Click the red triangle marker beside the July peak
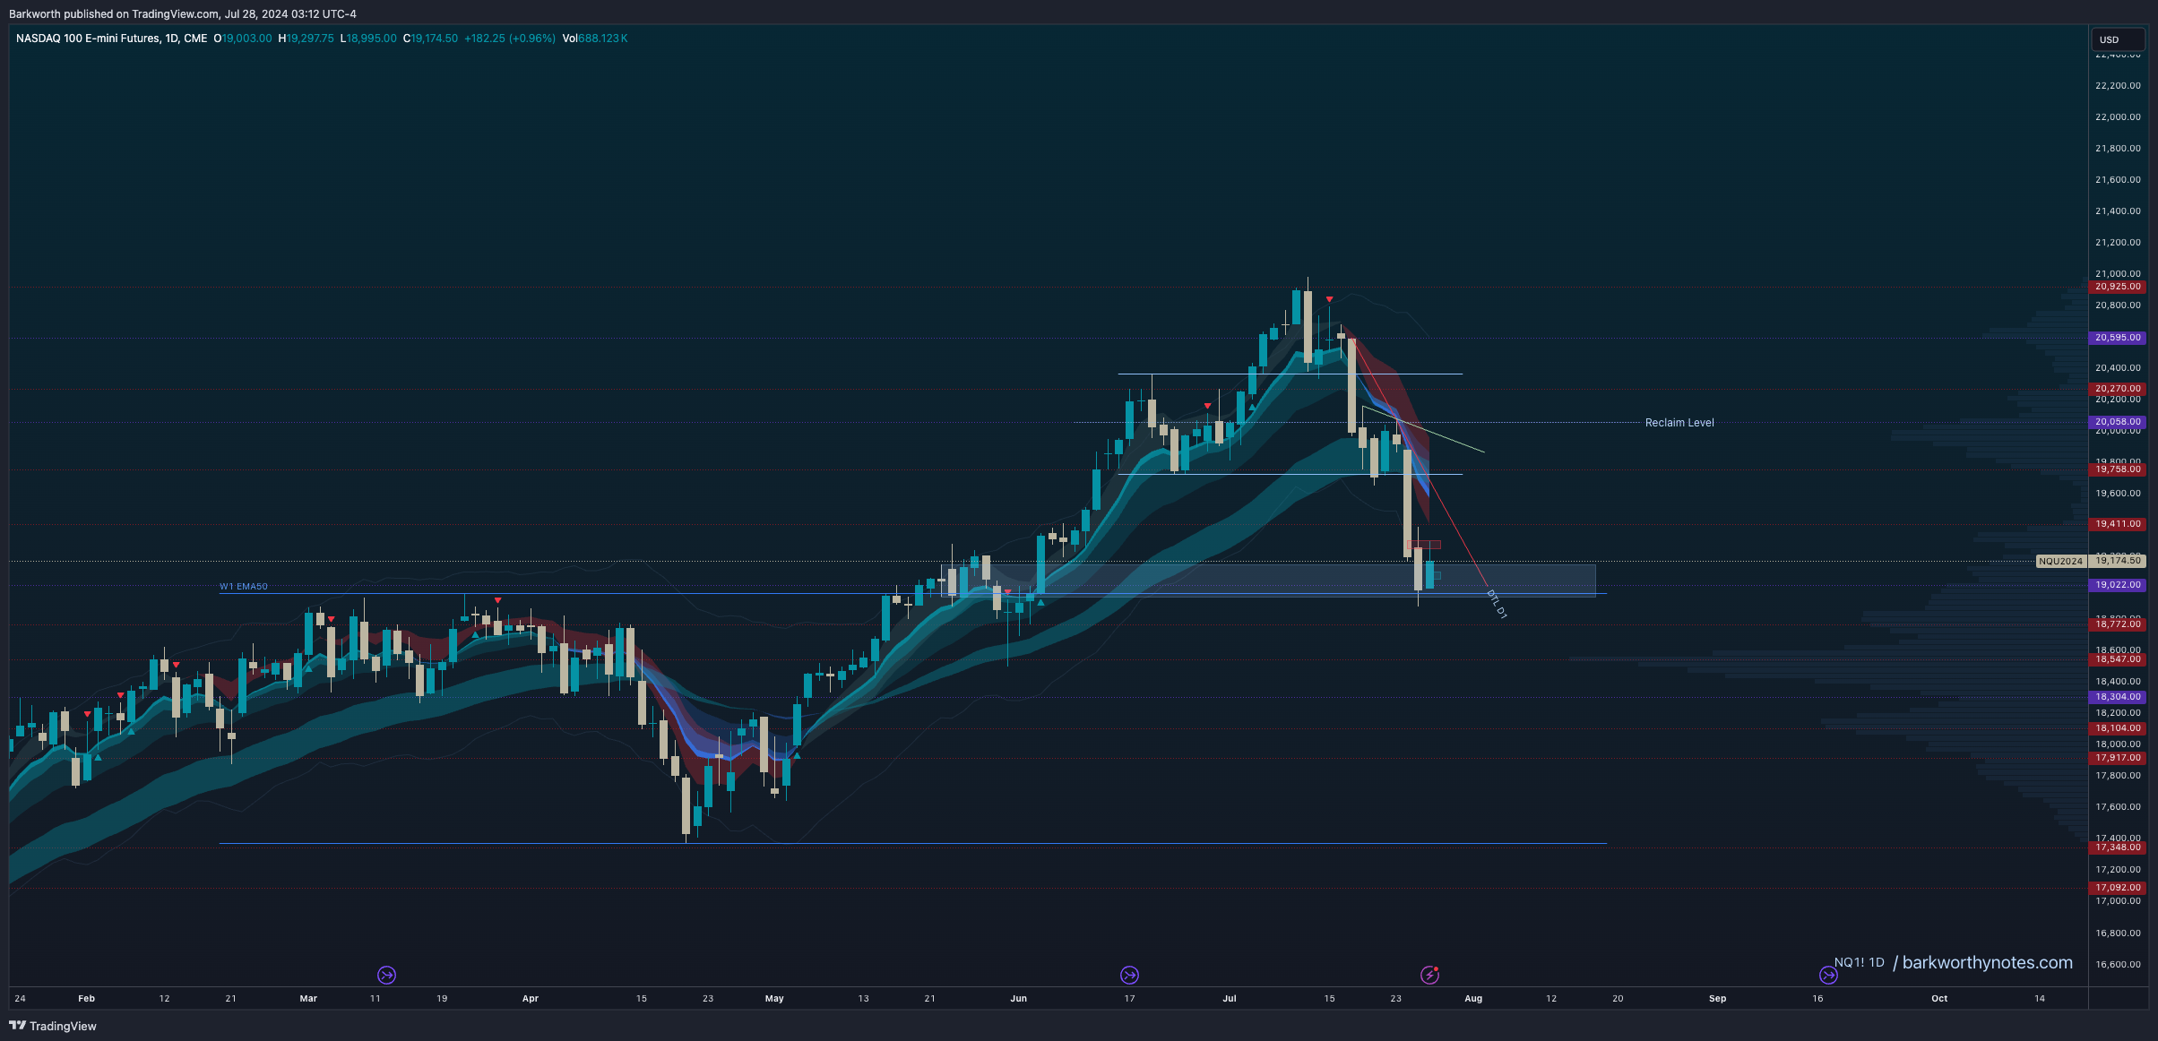This screenshot has width=2158, height=1041. (1329, 299)
